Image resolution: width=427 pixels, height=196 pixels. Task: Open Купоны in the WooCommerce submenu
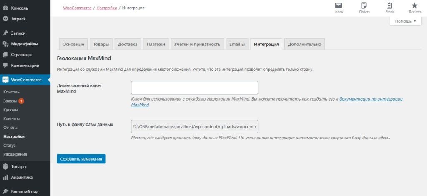pyautogui.click(x=10, y=110)
